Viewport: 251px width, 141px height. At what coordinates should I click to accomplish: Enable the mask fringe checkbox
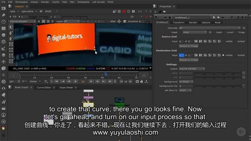click(236, 32)
